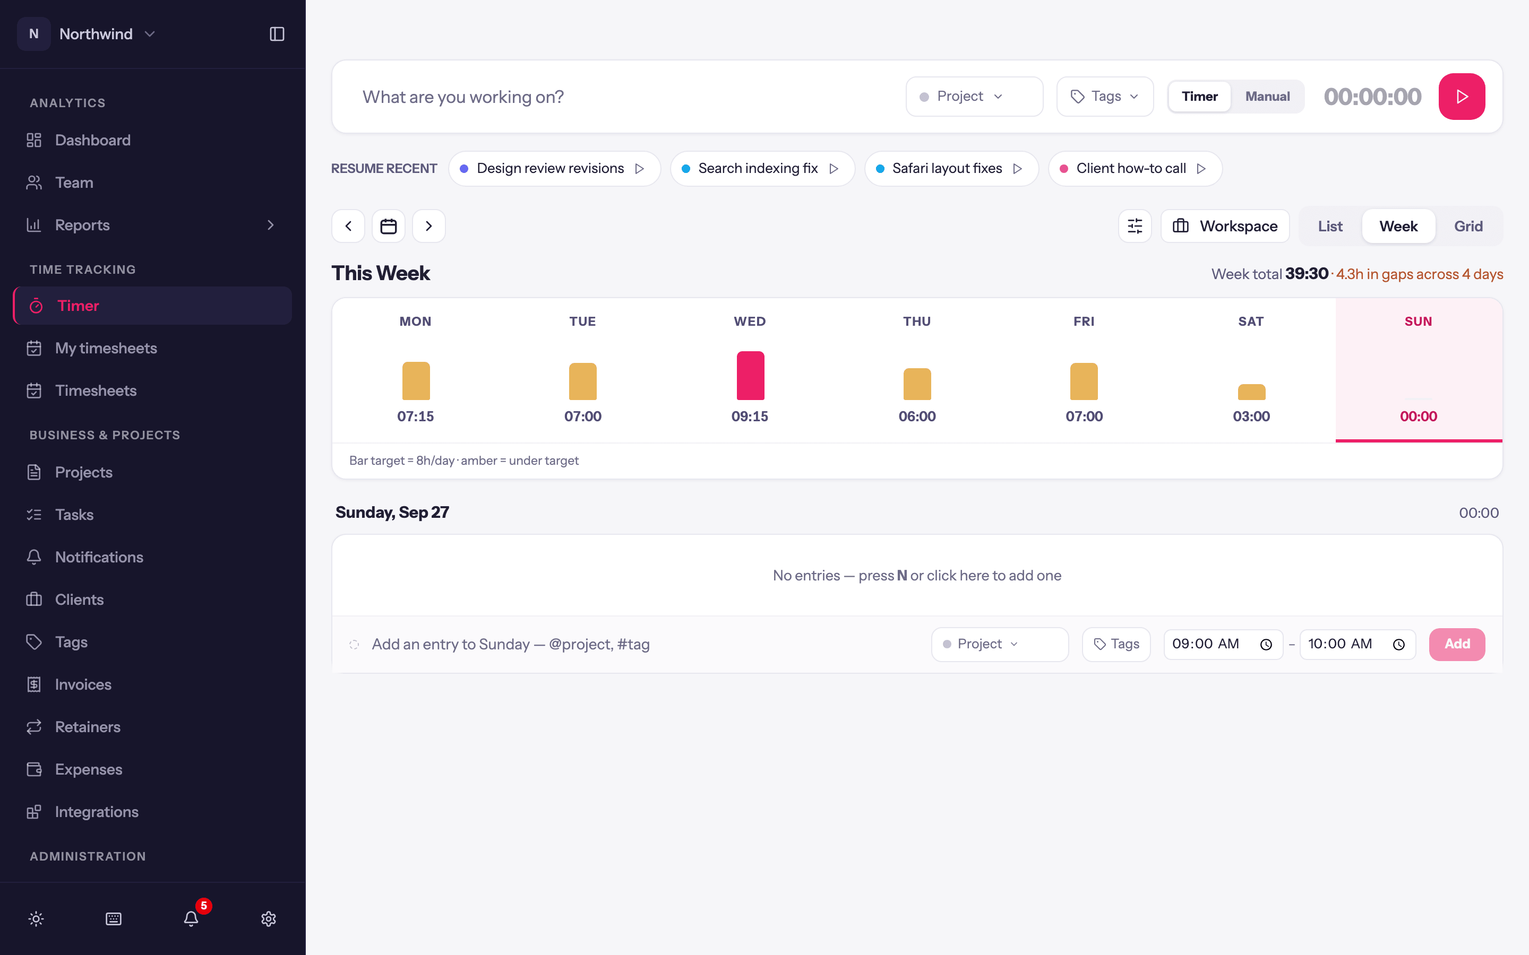The width and height of the screenshot is (1529, 955).
Task: Navigate to Projects page
Action: pyautogui.click(x=152, y=472)
